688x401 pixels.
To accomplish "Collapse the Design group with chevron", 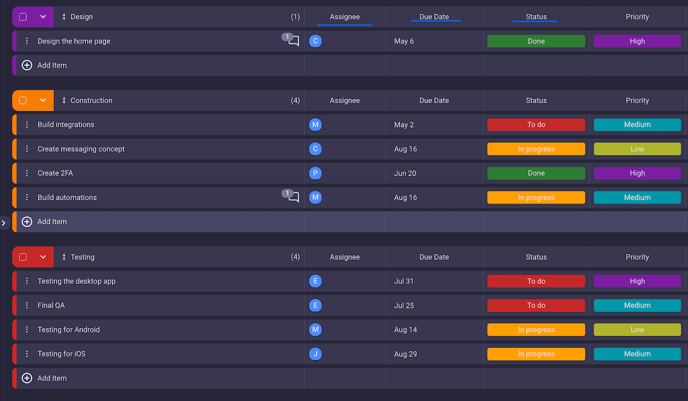I will [x=43, y=17].
